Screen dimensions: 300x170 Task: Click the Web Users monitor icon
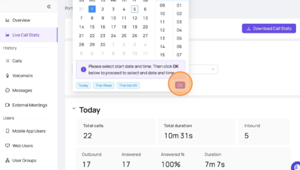tap(7, 146)
